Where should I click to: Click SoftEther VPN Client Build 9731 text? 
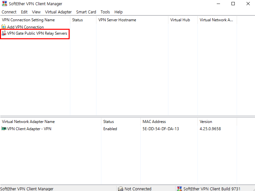tap(212, 189)
